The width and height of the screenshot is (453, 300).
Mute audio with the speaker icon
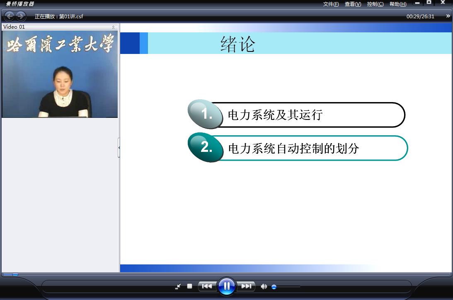264,286
